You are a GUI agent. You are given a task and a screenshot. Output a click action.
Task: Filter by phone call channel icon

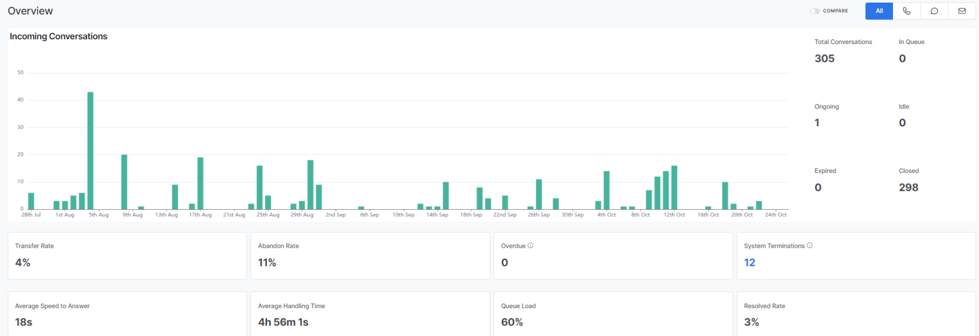[x=907, y=11]
